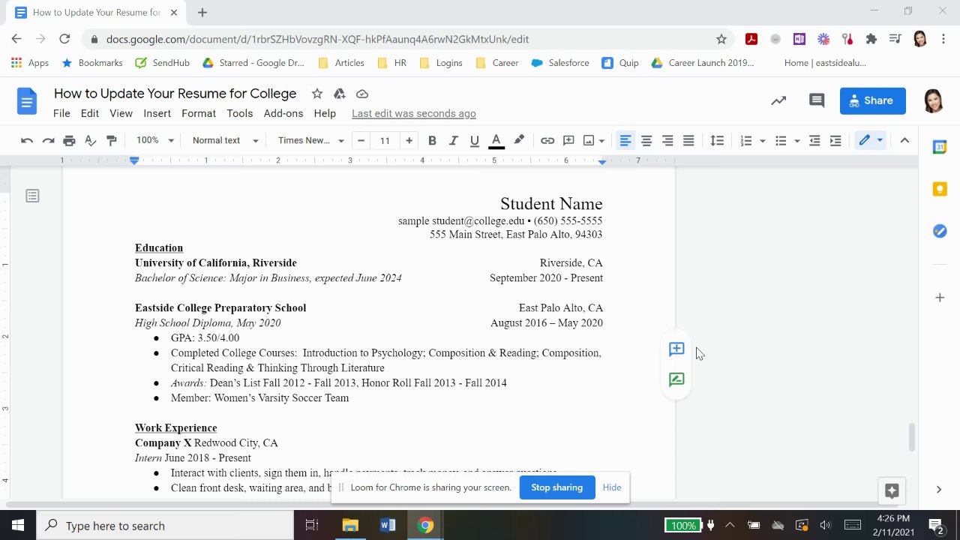Open the View menu
Screen dimensions: 960x540
pos(121,113)
